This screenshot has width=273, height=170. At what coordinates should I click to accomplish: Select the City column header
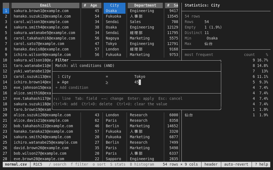point(114,5)
